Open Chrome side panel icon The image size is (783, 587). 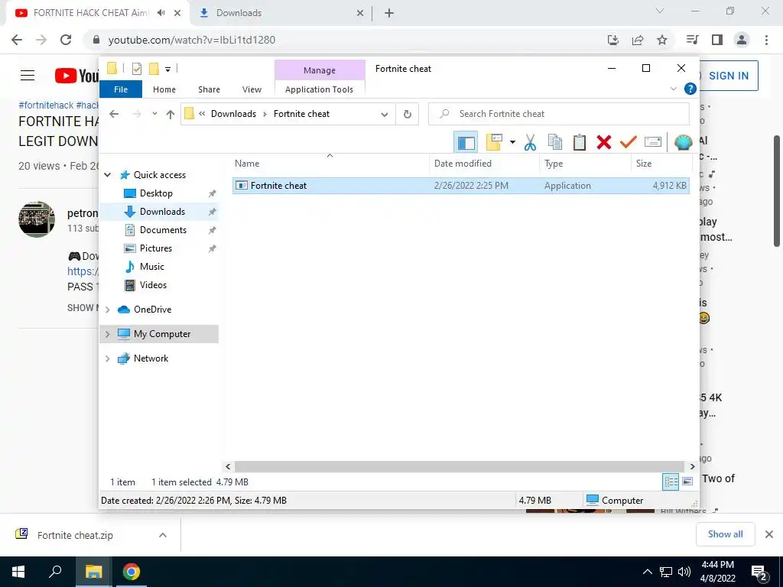click(x=717, y=40)
